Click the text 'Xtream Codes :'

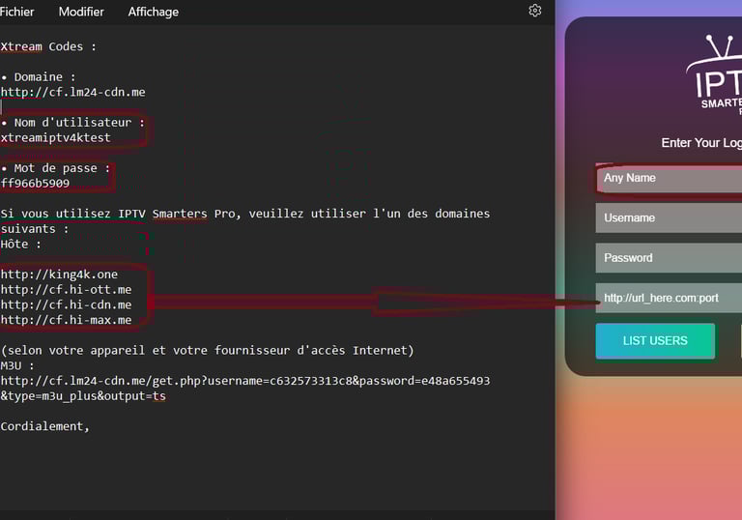pyautogui.click(x=48, y=46)
